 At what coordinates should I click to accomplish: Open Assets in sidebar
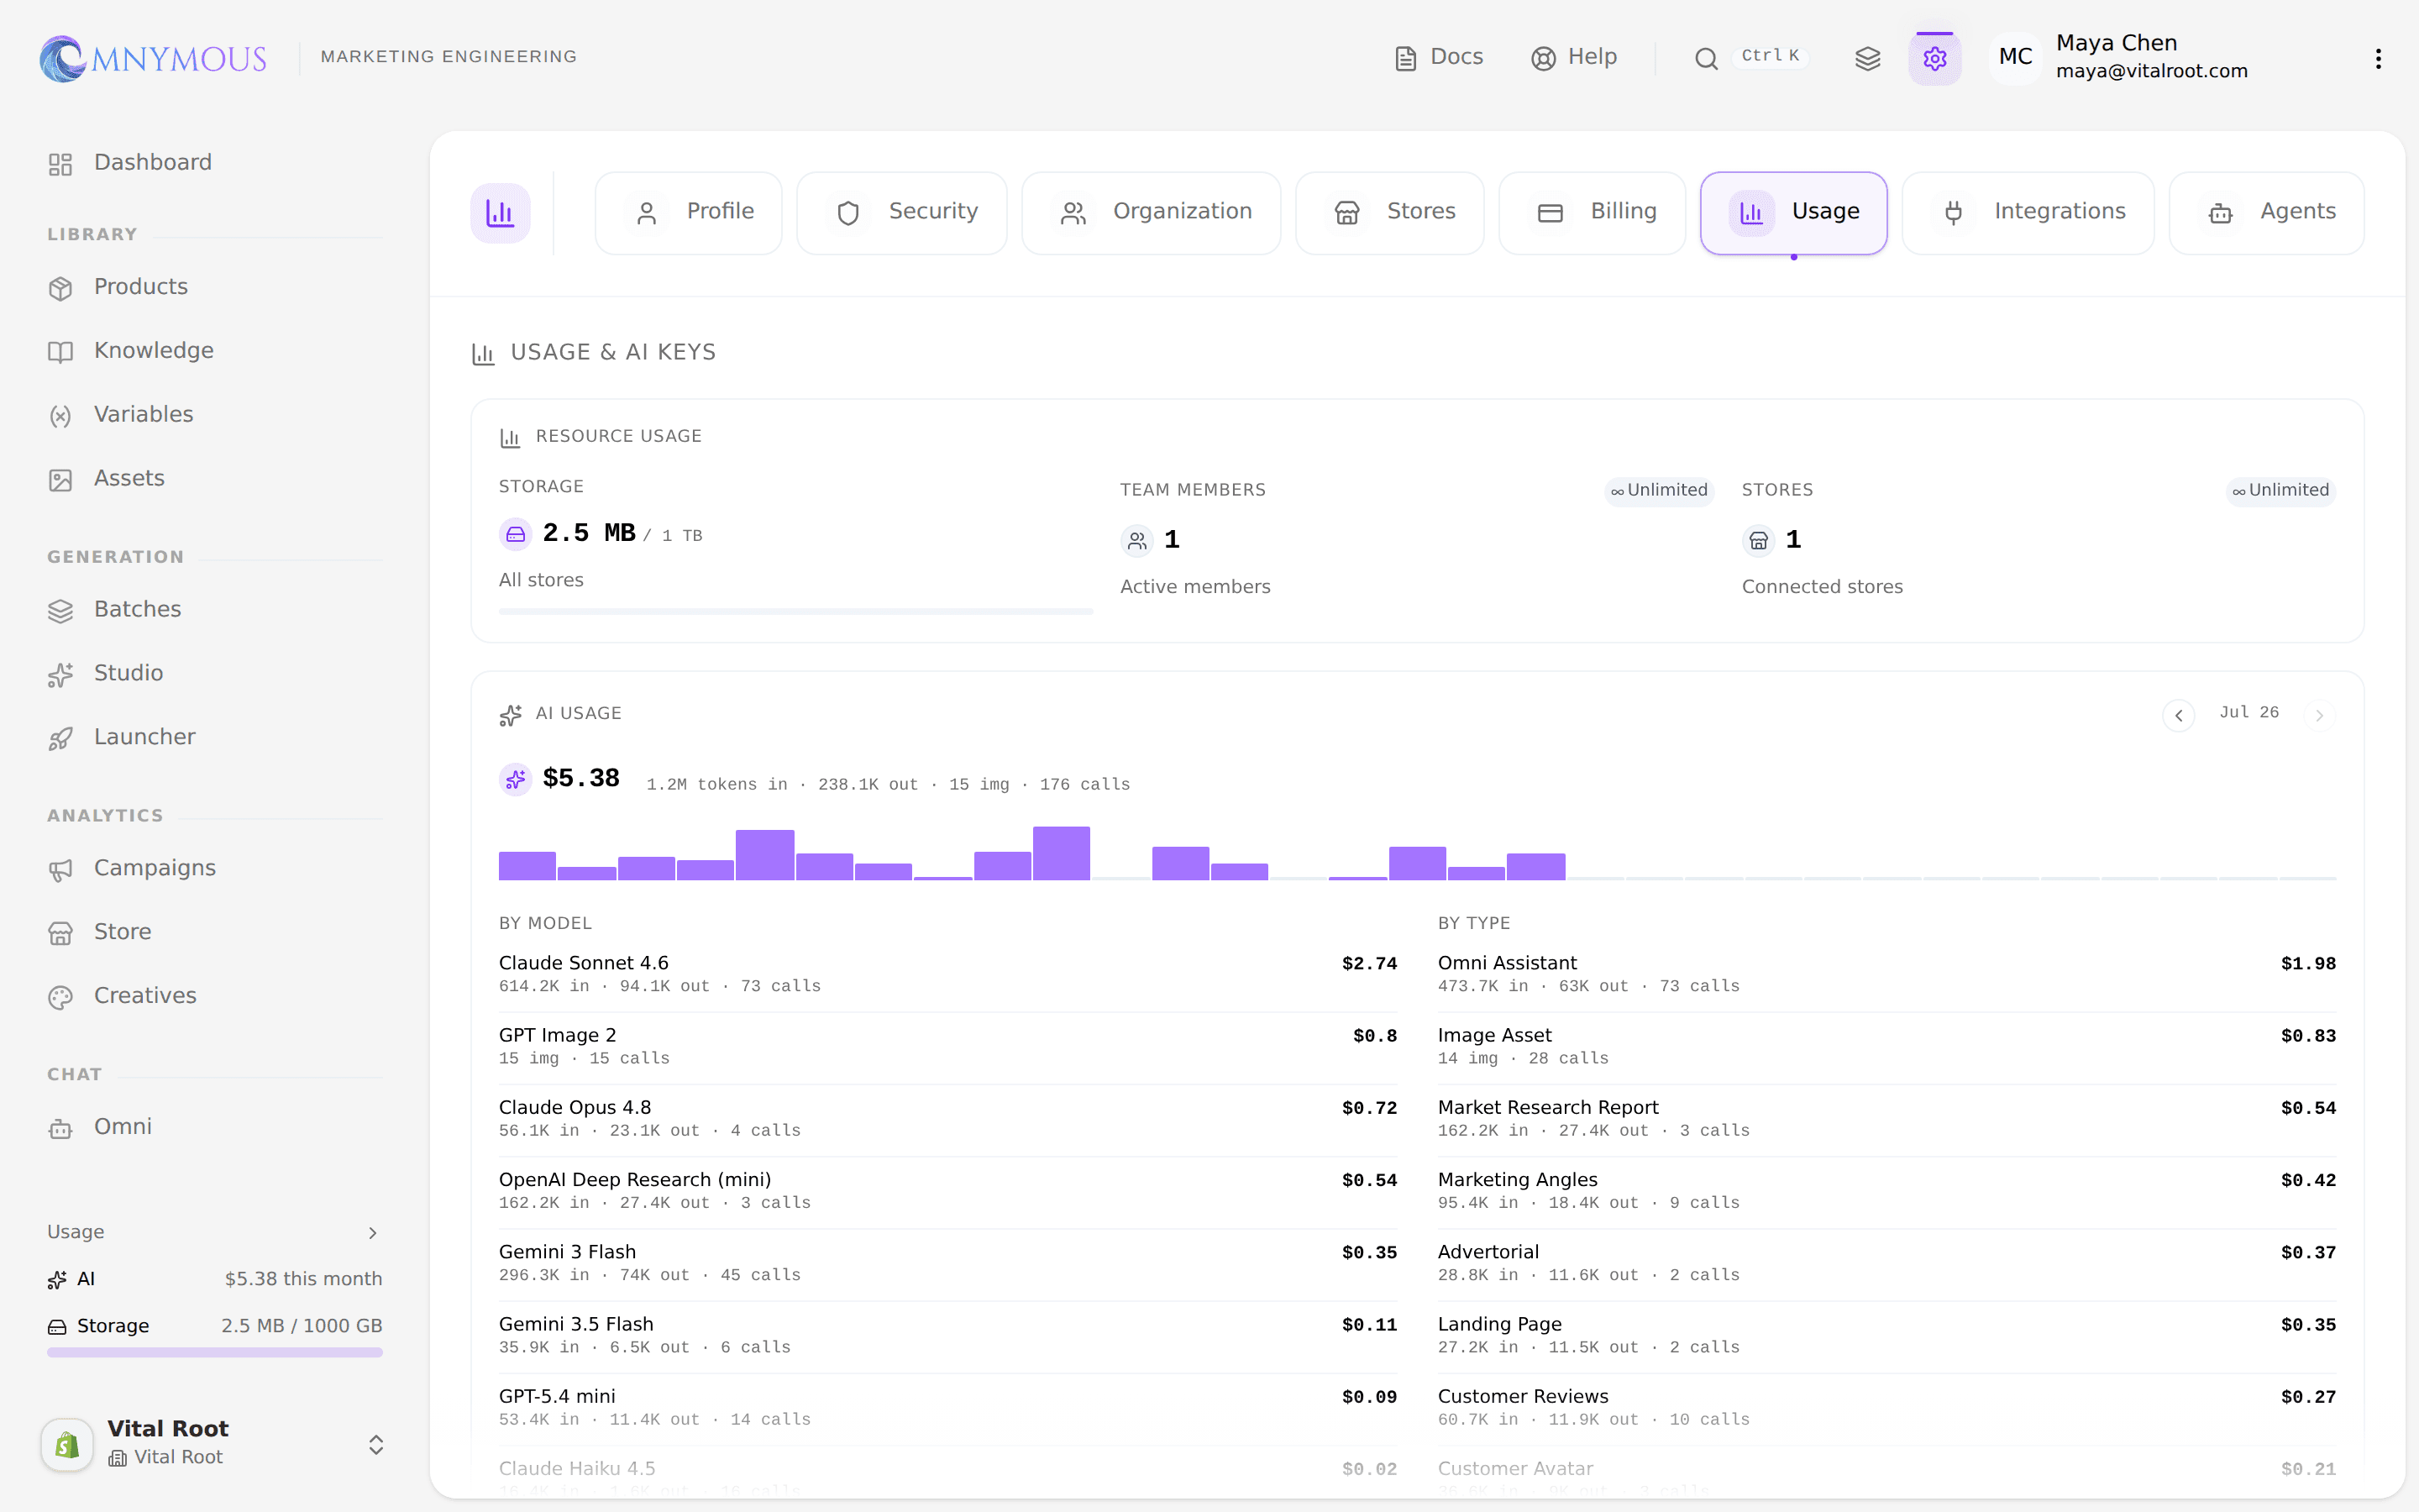click(215, 479)
